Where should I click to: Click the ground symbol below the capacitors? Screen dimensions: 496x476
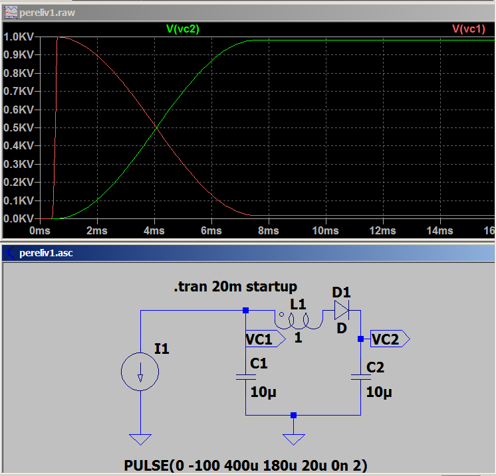(x=293, y=439)
